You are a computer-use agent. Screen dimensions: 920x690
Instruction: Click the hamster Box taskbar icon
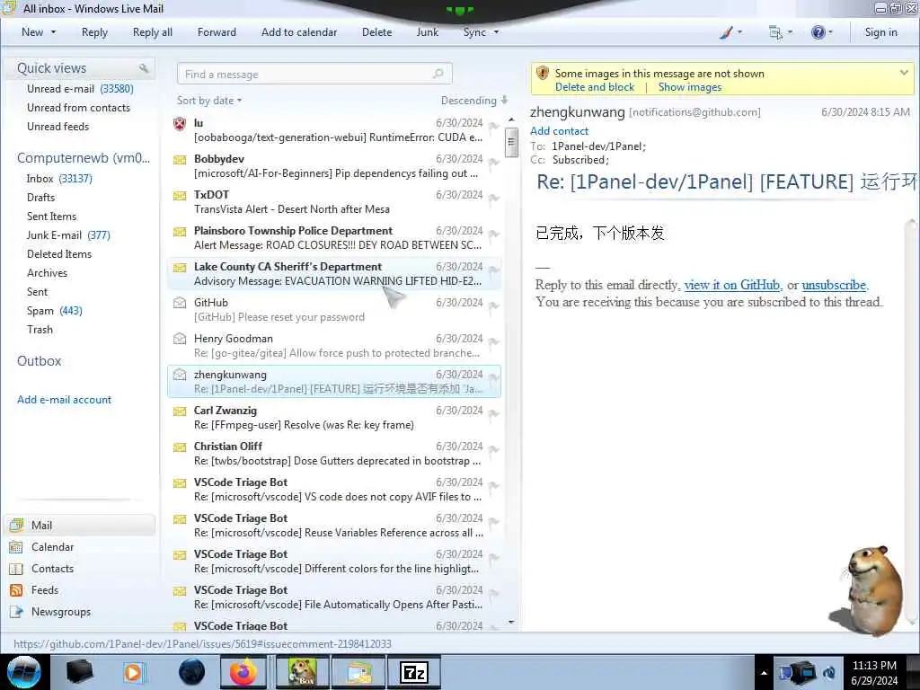pos(303,672)
